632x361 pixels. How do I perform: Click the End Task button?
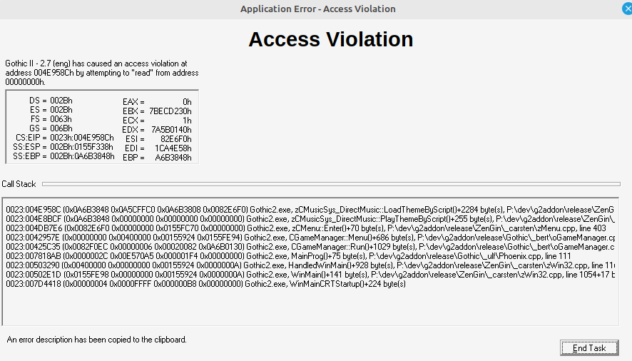tap(588, 347)
